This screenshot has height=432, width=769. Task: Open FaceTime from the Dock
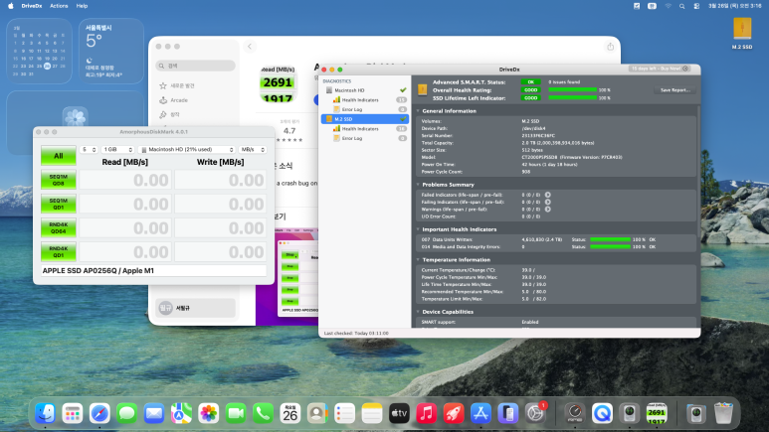coord(236,413)
